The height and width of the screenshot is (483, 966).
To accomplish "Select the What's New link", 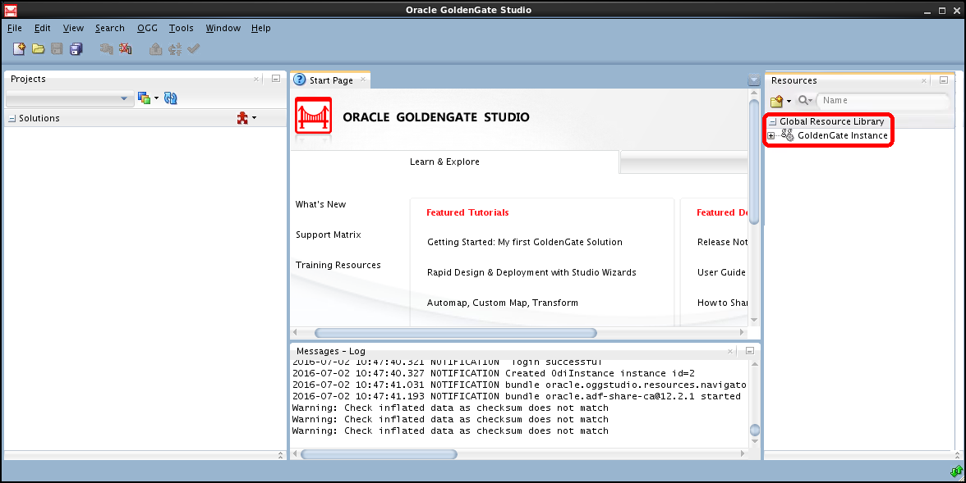I will point(321,204).
